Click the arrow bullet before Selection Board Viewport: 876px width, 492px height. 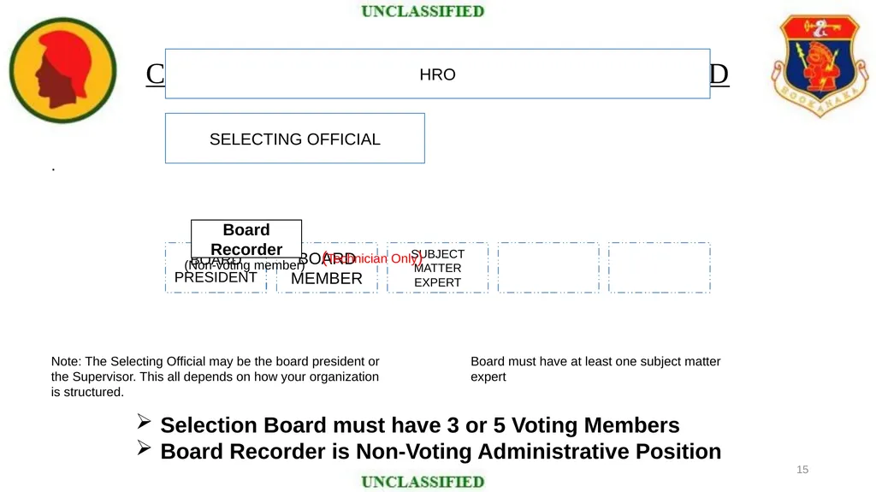(x=144, y=422)
